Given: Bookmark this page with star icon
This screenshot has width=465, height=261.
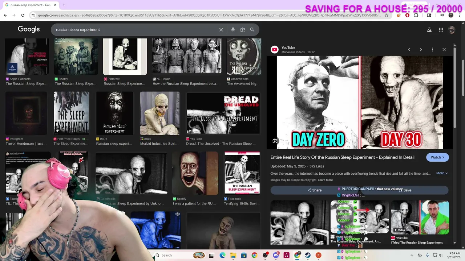Looking at the screenshot, I should click(x=387, y=15).
